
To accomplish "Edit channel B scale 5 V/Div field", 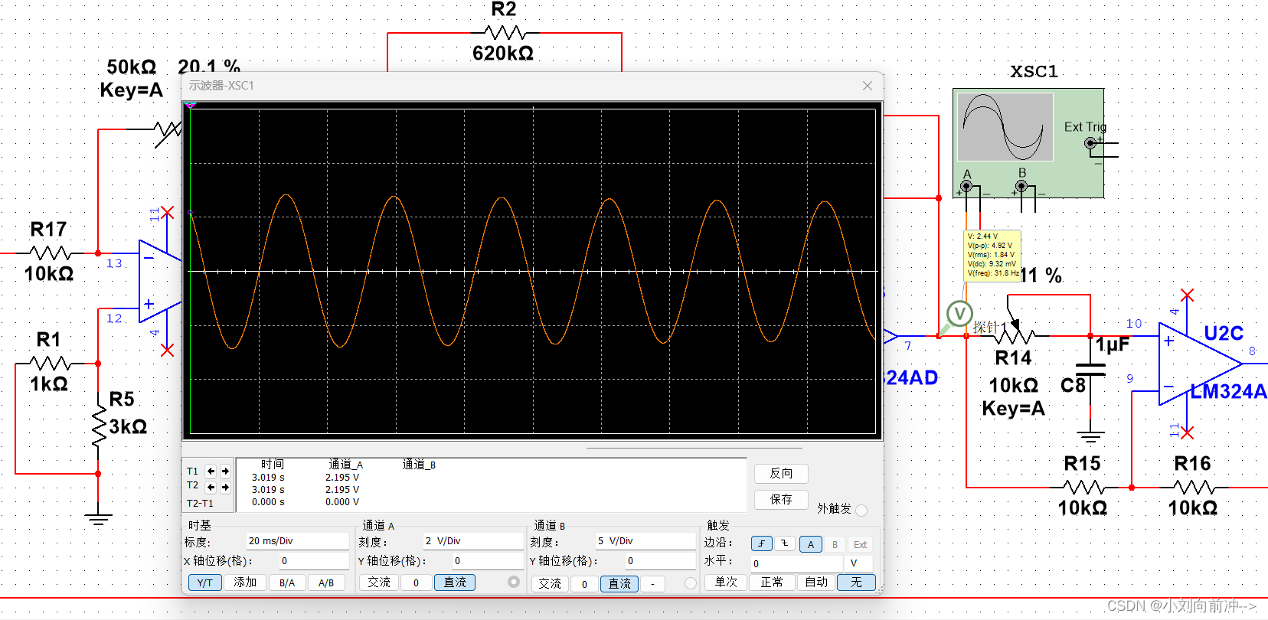I will [x=645, y=540].
